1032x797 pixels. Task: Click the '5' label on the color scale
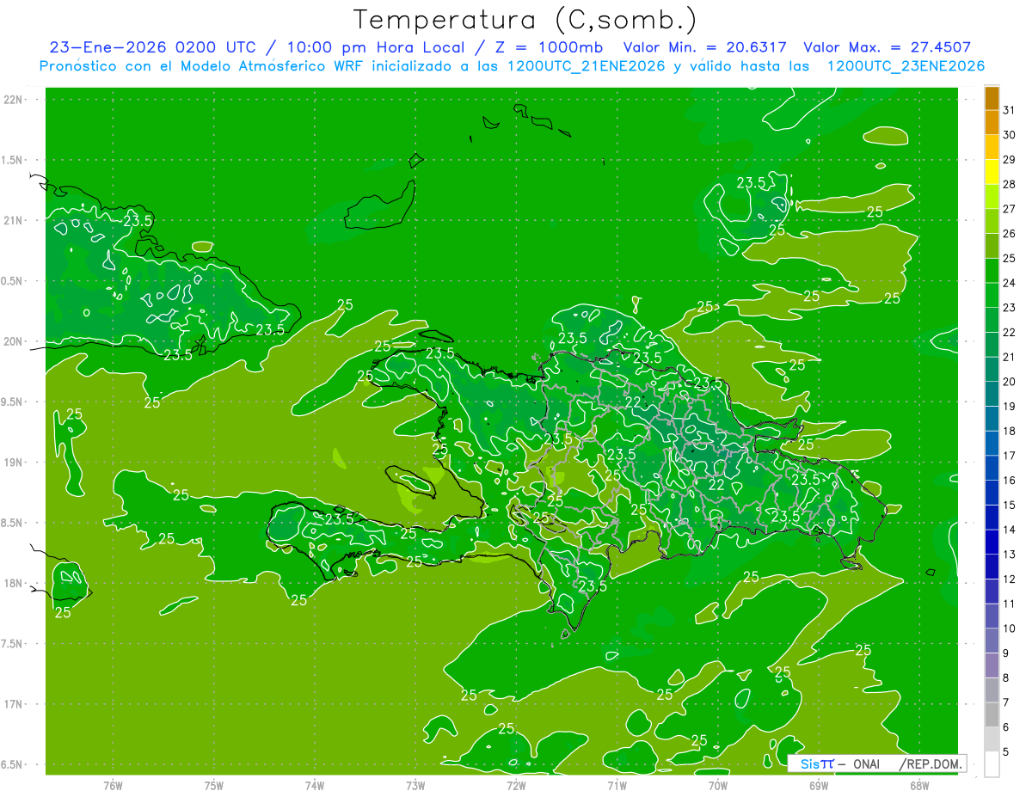1006,752
